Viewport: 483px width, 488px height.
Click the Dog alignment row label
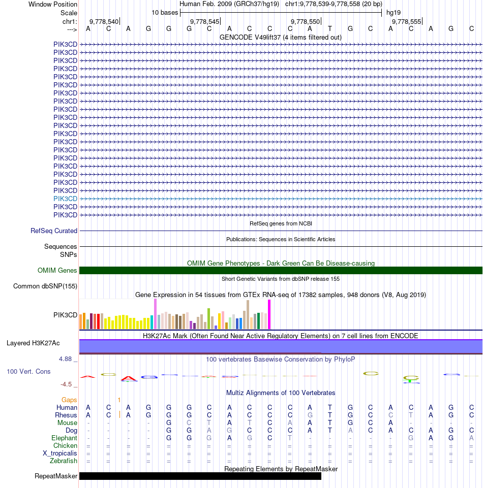coord(71,431)
